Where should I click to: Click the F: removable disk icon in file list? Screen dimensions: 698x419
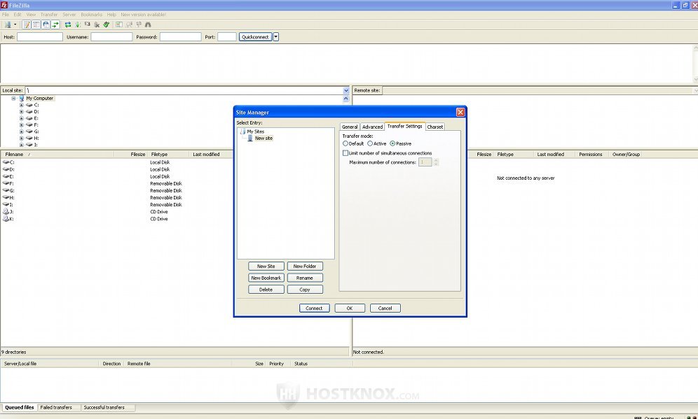coord(6,183)
